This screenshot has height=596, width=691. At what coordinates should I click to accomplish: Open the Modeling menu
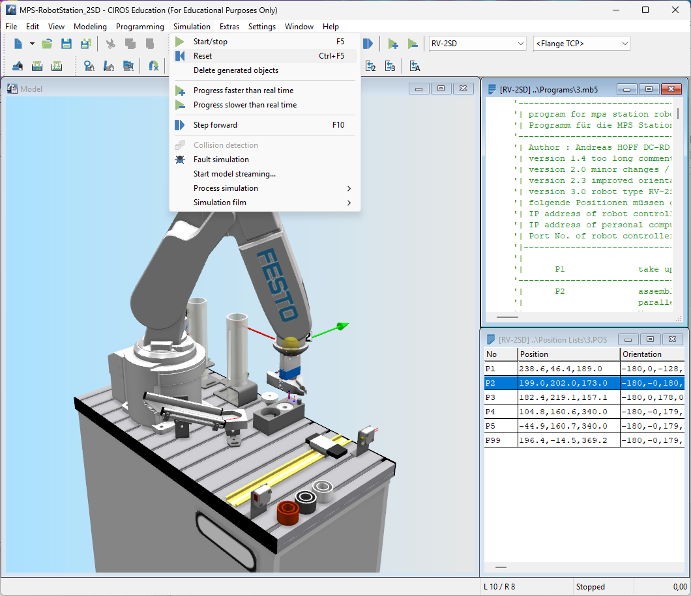(x=90, y=27)
